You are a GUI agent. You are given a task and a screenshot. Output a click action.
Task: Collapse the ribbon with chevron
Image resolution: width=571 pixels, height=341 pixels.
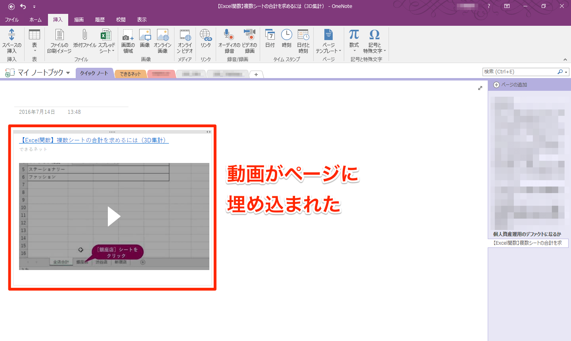pos(565,59)
